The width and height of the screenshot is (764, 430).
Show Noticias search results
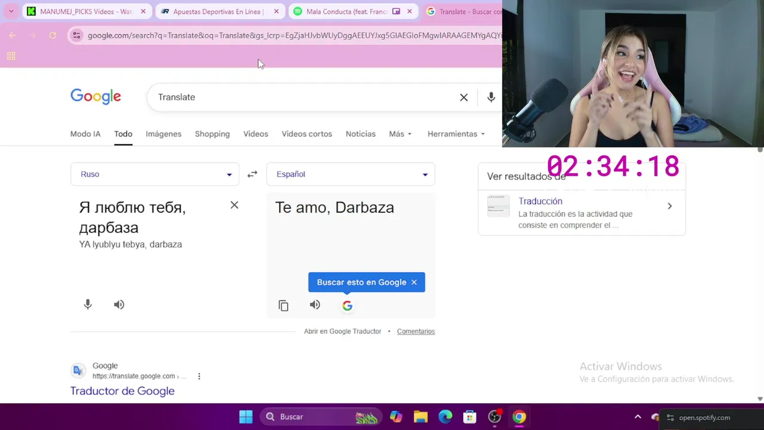(361, 134)
